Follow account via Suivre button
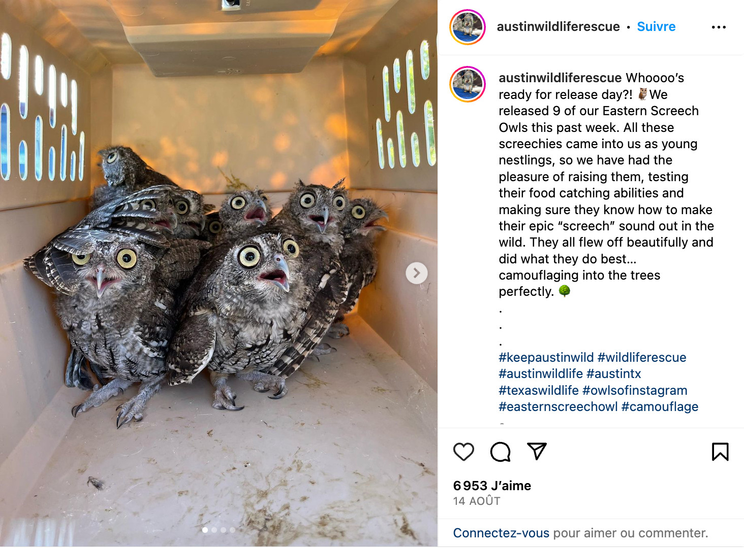Viewport: 744px width, 548px height. point(656,26)
